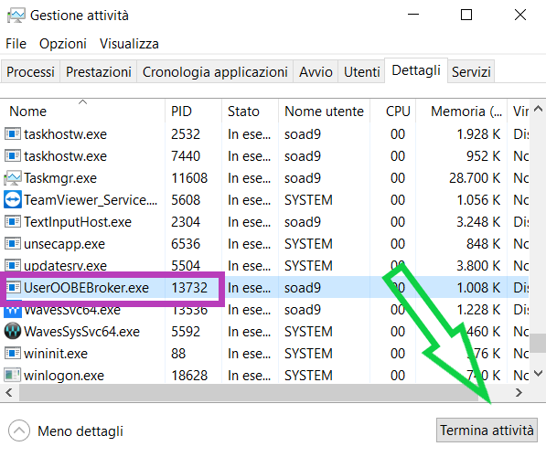This screenshot has width=546, height=457.
Task: Sort by the Nome utente column header
Action: coord(324,112)
